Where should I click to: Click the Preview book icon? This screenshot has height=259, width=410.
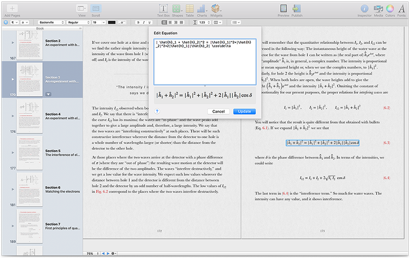click(283, 9)
